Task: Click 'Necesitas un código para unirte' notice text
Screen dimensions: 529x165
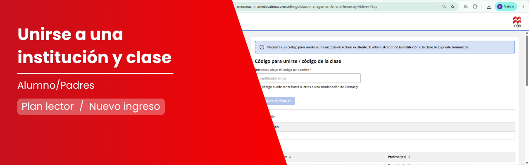Action: (x=369, y=47)
